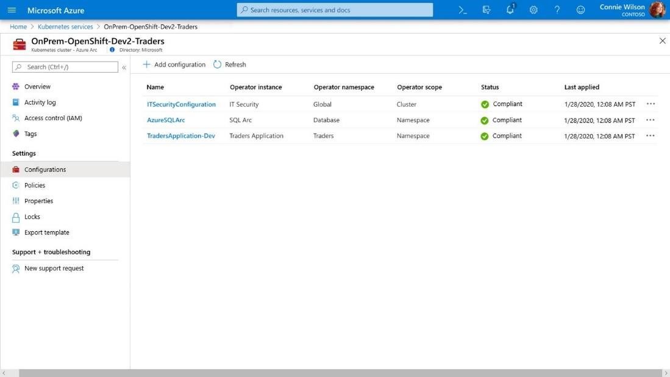The image size is (670, 377).
Task: Open the help question mark menu
Action: (556, 10)
